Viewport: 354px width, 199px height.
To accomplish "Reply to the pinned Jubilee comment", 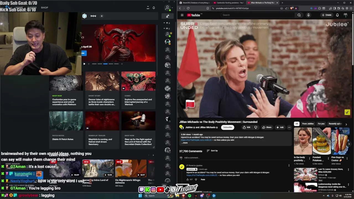I will [x=203, y=180].
